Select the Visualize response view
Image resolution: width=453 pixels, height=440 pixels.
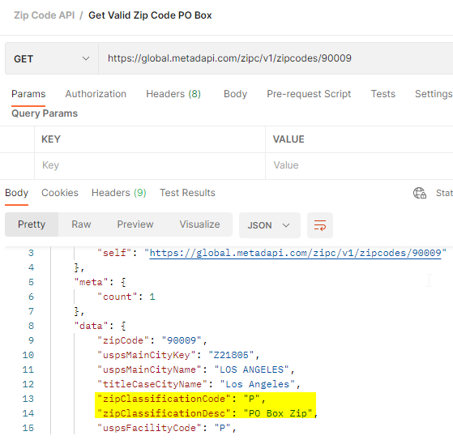199,224
